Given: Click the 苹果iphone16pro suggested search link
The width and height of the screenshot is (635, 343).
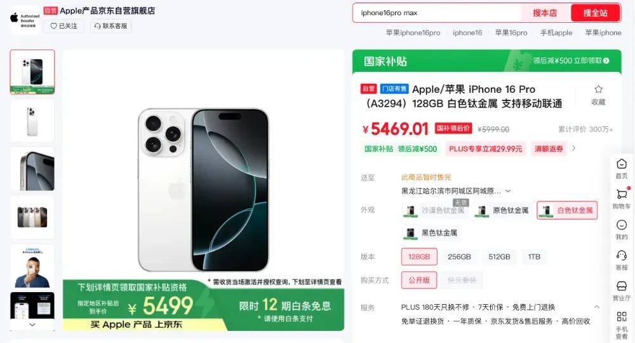Looking at the screenshot, I should pyautogui.click(x=413, y=33).
